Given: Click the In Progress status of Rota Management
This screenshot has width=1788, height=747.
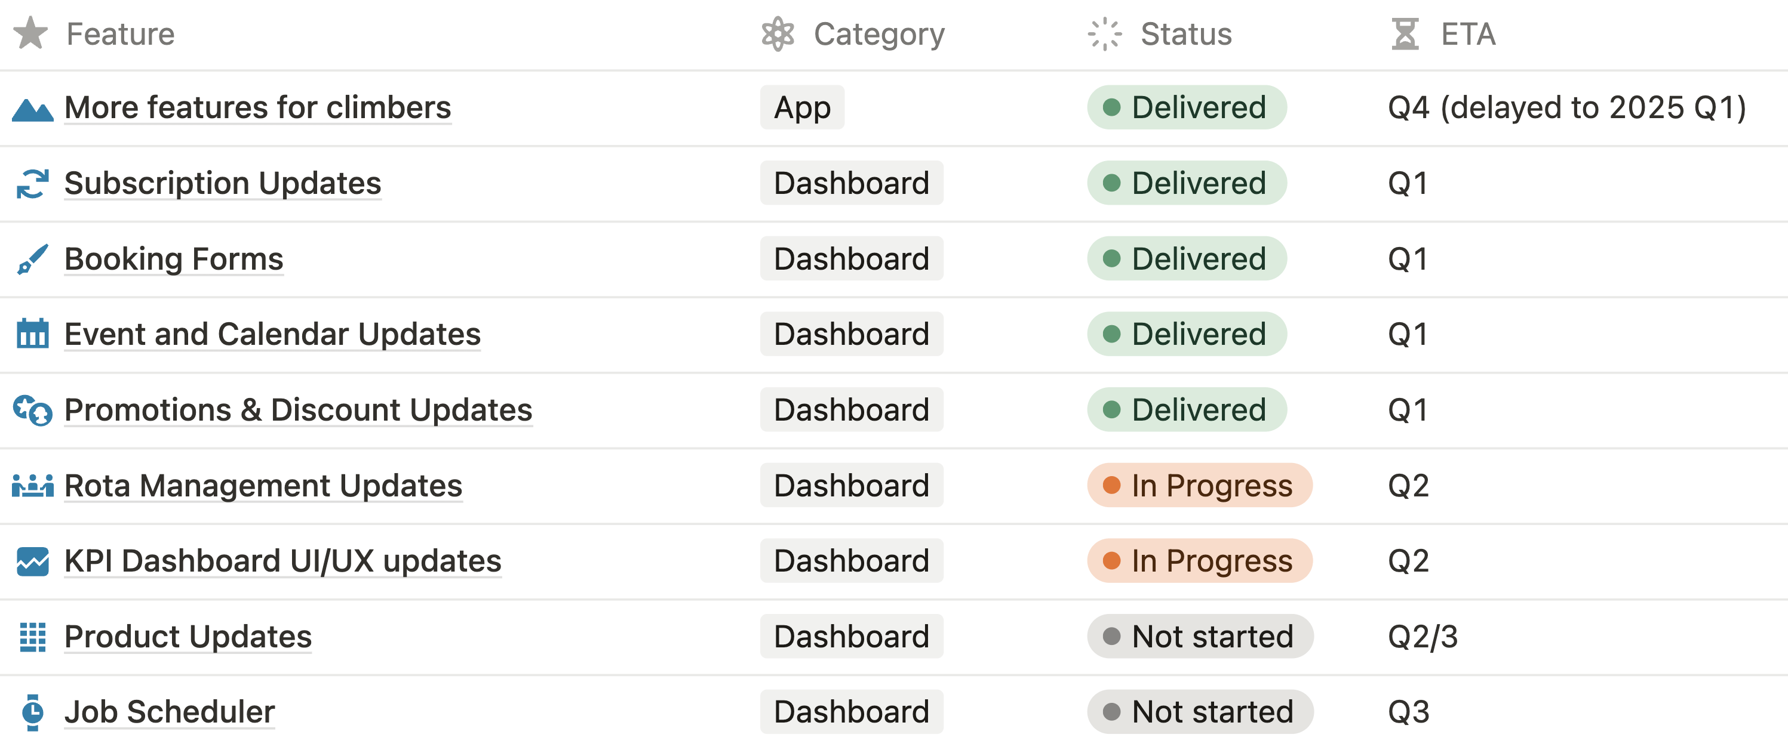Looking at the screenshot, I should (x=1199, y=486).
